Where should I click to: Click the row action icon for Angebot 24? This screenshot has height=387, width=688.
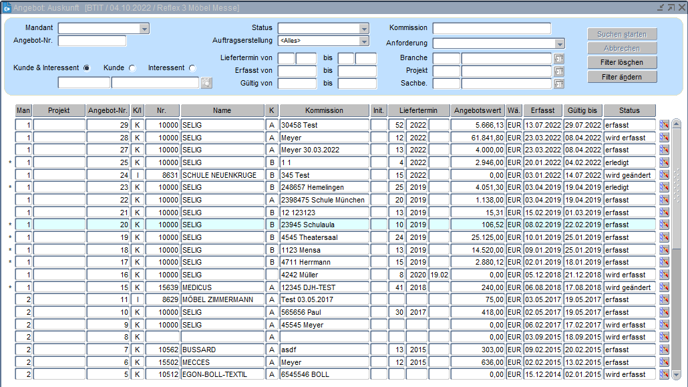pyautogui.click(x=664, y=175)
